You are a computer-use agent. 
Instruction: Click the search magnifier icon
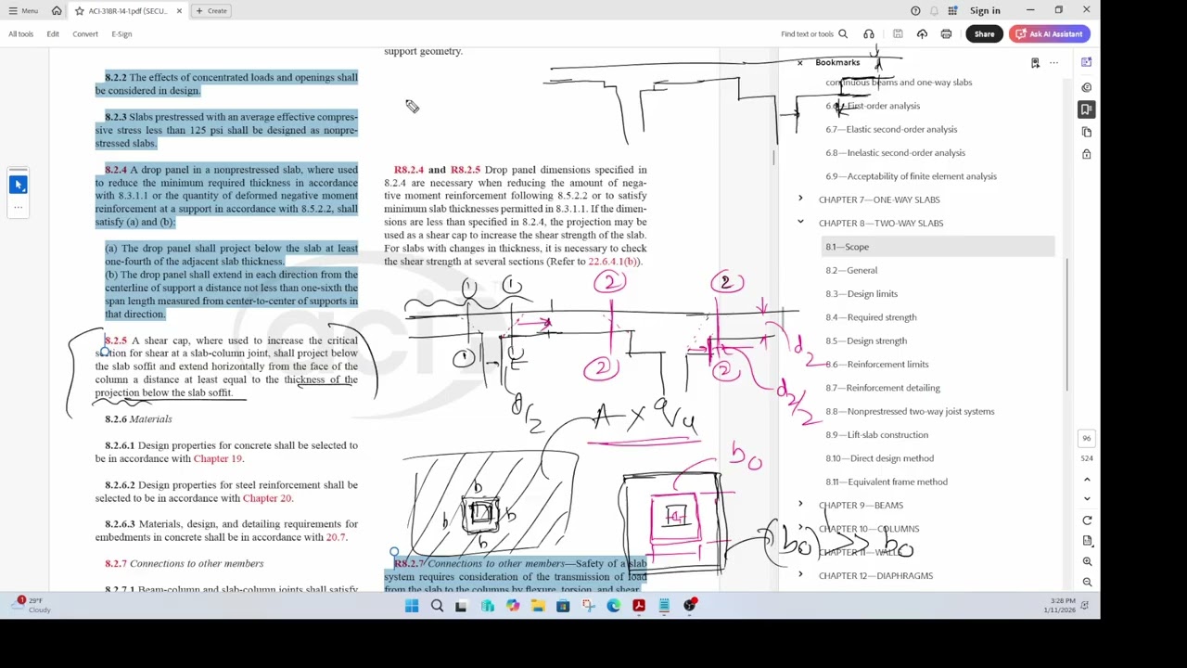(843, 33)
